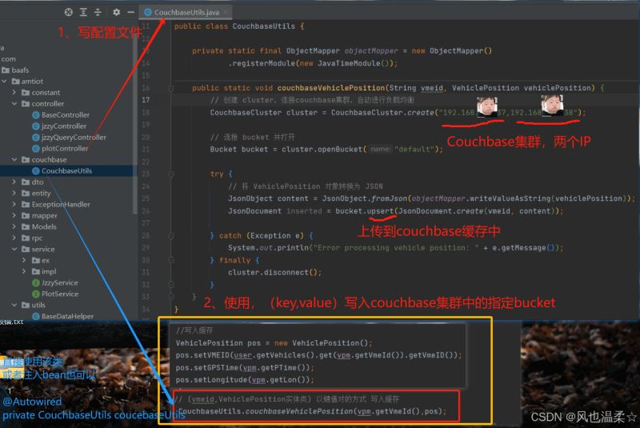Viewport: 640px width, 428px height.
Task: Click line number 17 in the gutter
Action: [146, 100]
